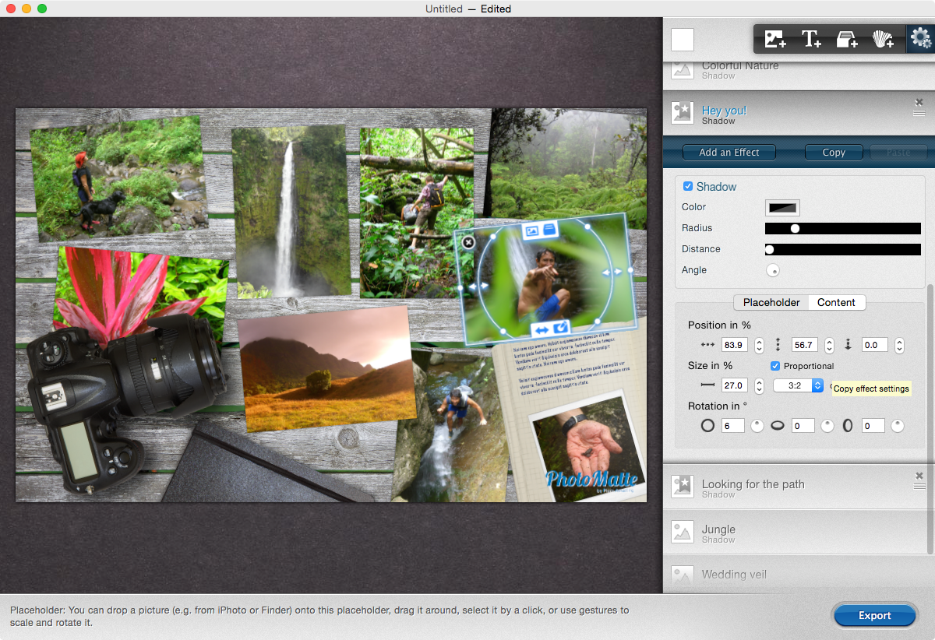Viewport: 935px width, 640px height.
Task: Switch to the Content tab
Action: click(837, 303)
